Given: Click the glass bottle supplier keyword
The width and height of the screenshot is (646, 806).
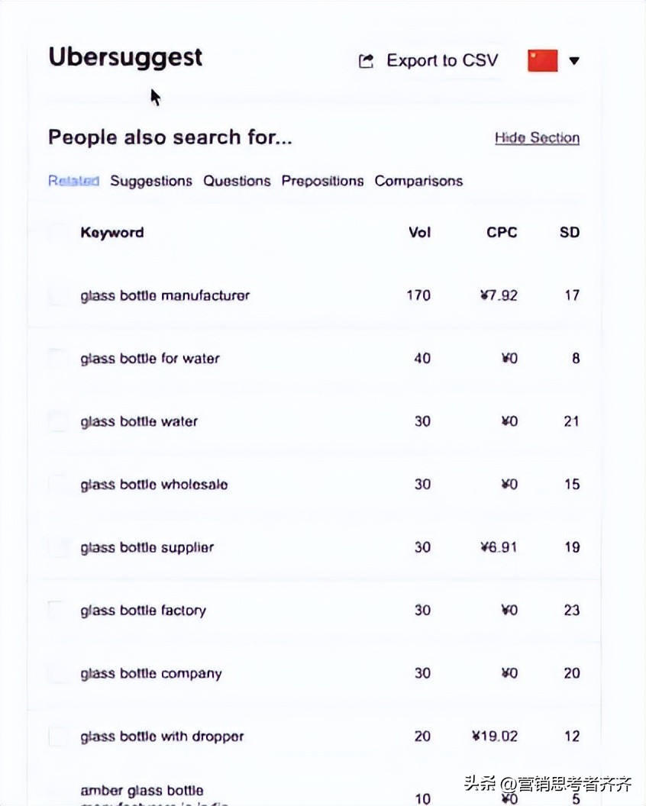Looking at the screenshot, I should click(147, 547).
